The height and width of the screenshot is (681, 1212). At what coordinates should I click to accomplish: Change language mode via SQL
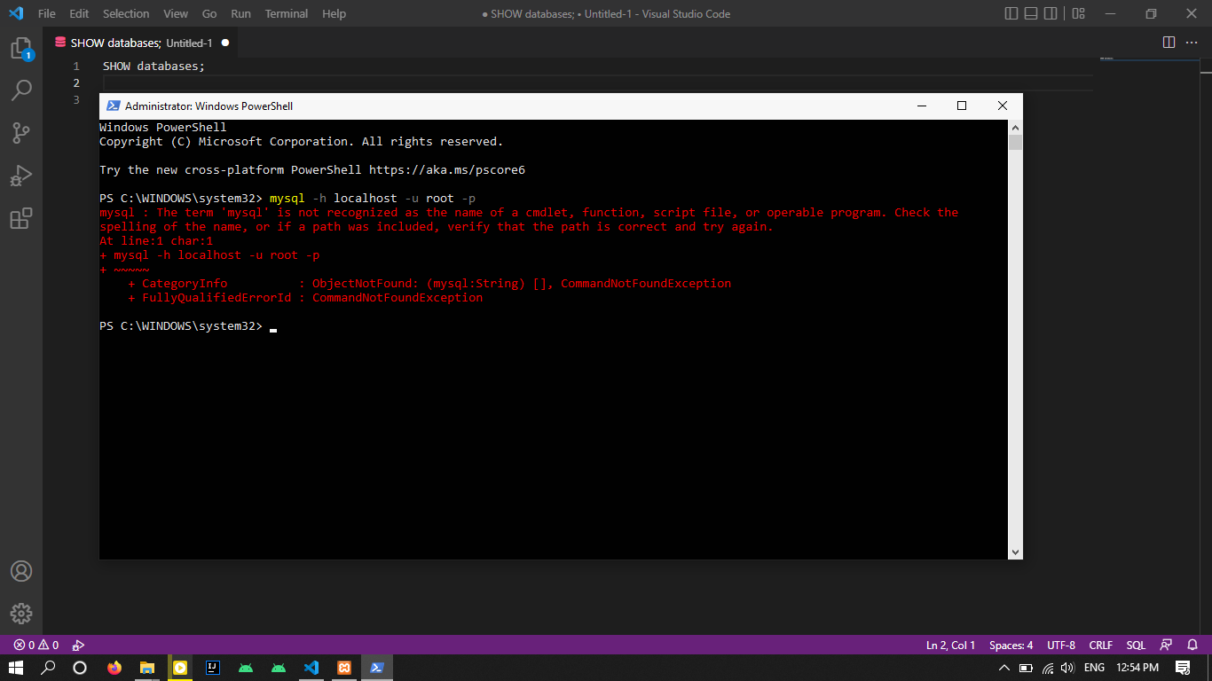tap(1136, 645)
